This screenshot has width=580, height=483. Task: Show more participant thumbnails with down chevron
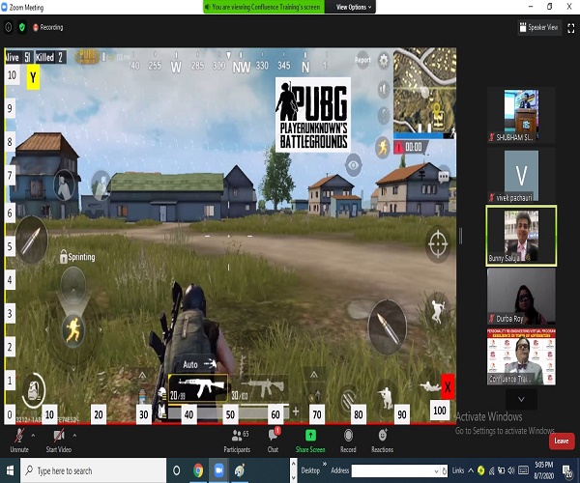pyautogui.click(x=521, y=399)
